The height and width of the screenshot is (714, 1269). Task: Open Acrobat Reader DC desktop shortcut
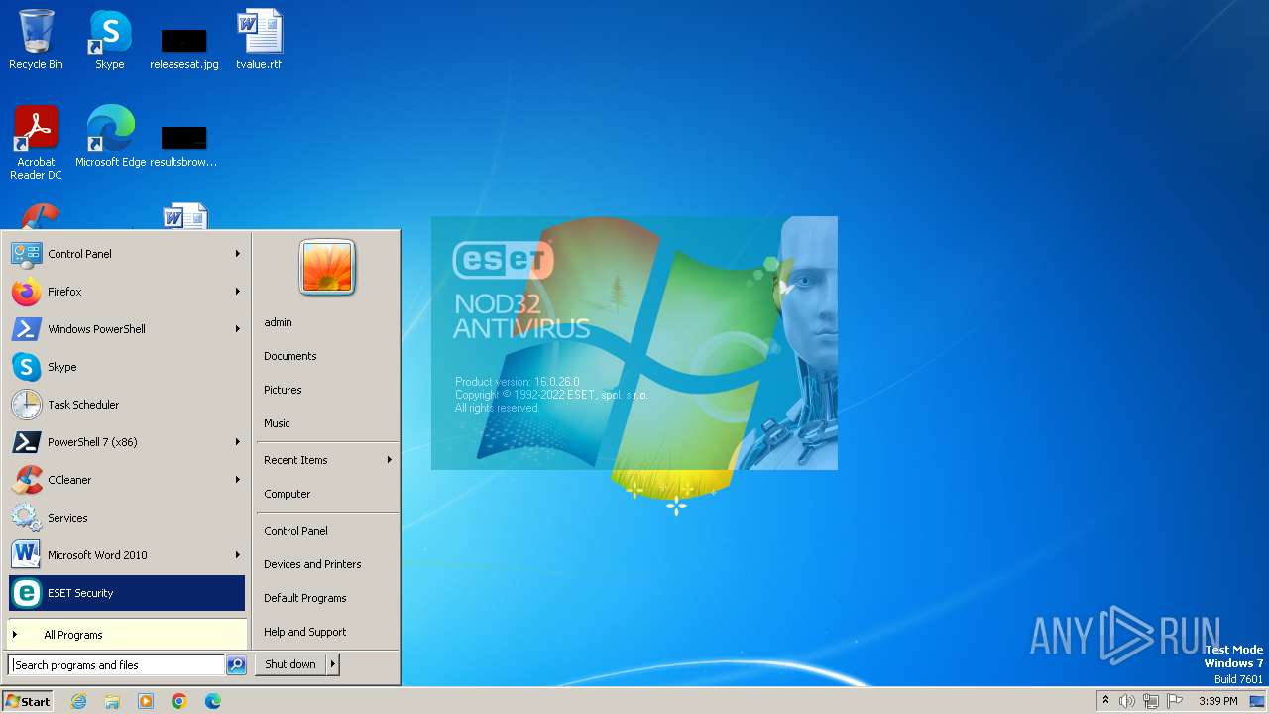(x=36, y=143)
